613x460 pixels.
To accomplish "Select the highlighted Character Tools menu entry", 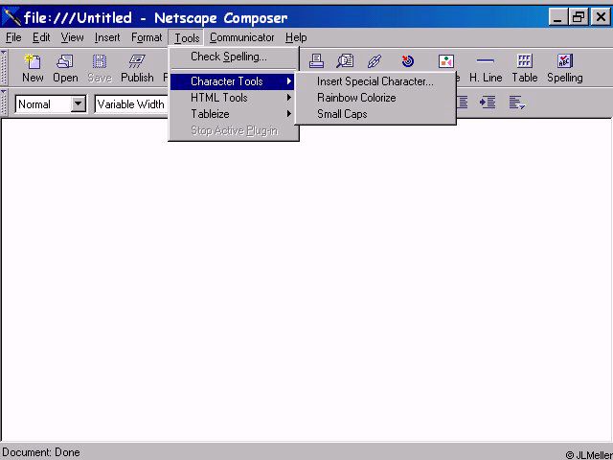I will point(232,81).
